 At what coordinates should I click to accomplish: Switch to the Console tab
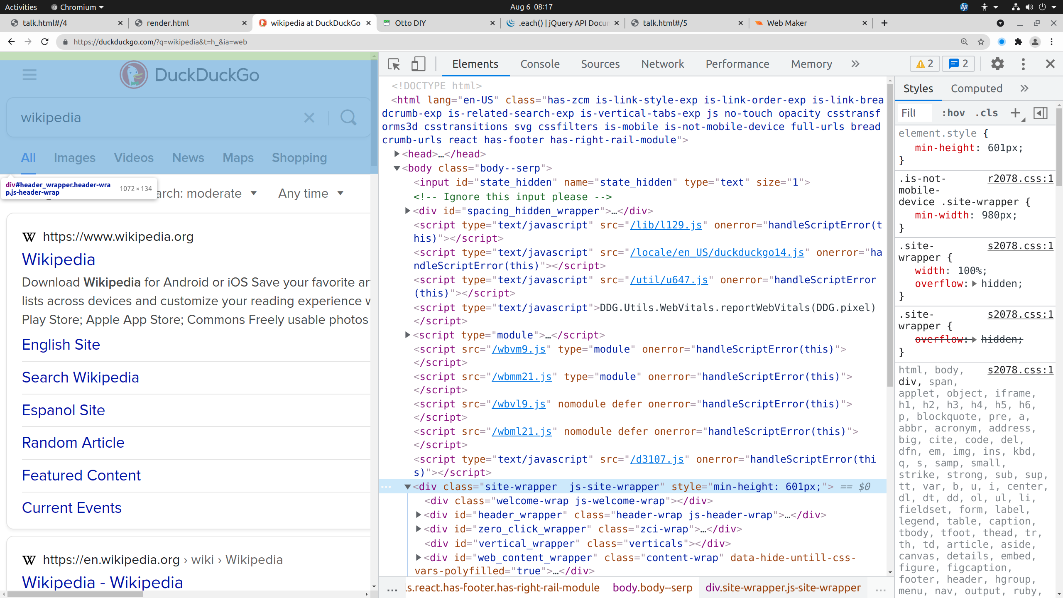pyautogui.click(x=540, y=64)
